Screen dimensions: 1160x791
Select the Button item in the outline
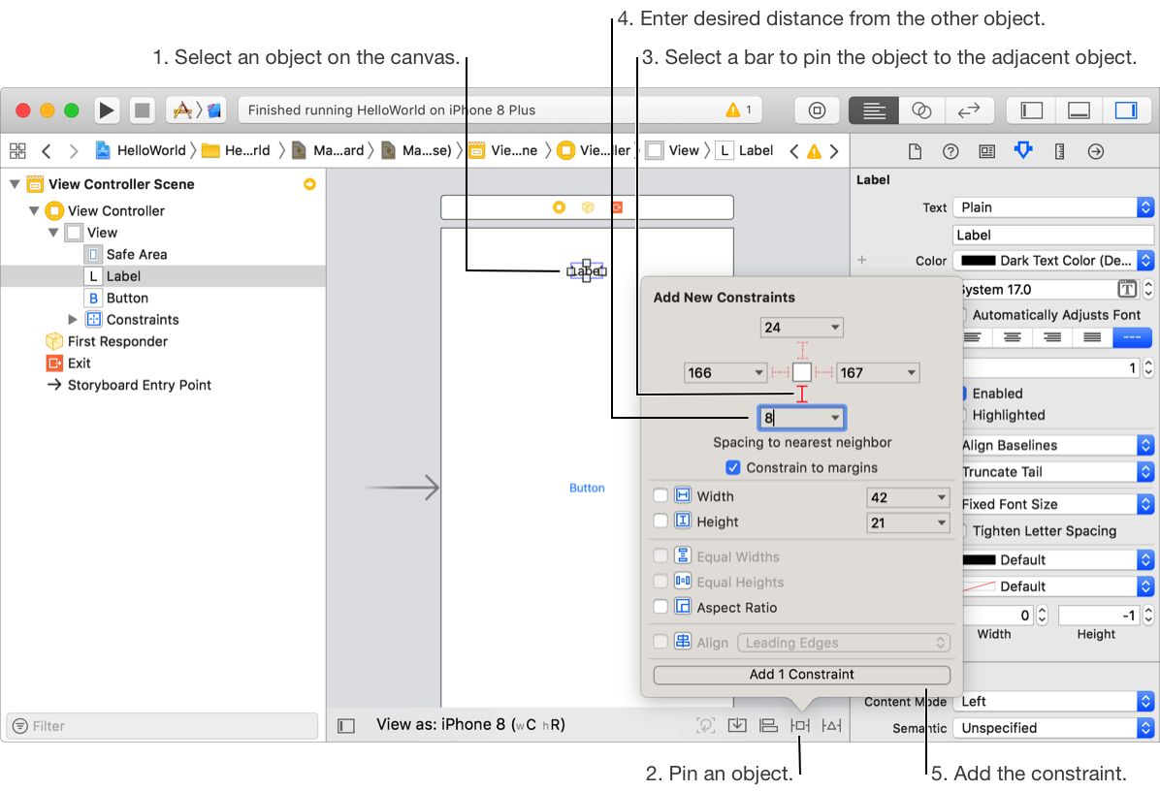(x=126, y=298)
